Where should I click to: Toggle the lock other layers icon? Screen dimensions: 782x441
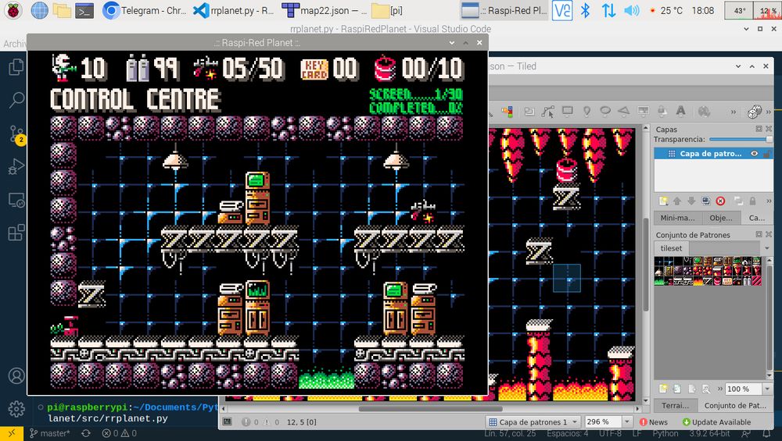pyautogui.click(x=752, y=201)
